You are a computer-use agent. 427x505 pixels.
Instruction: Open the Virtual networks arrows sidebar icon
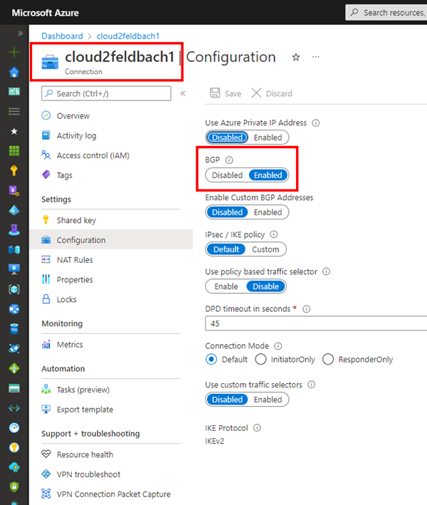(14, 408)
